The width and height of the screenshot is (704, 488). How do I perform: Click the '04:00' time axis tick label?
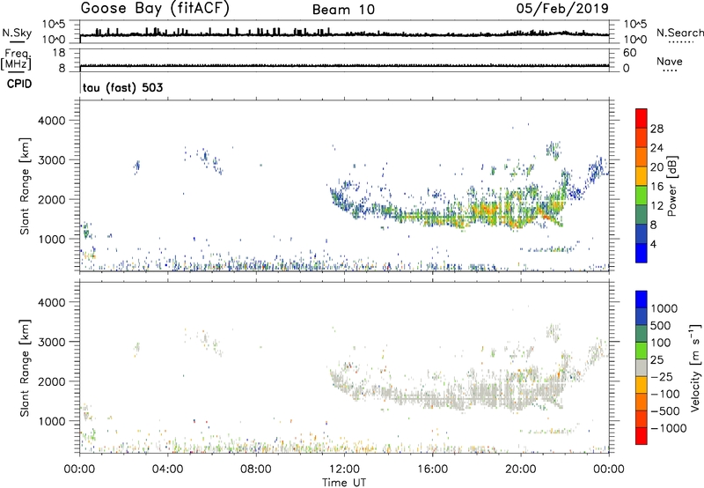click(168, 470)
